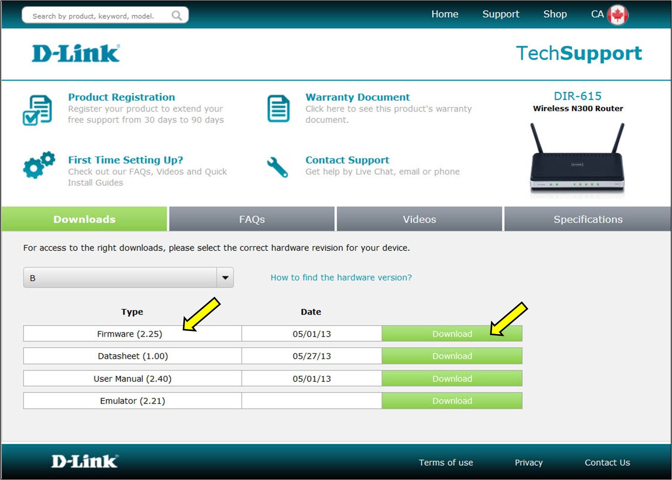Open the Contact Support link
The width and height of the screenshot is (672, 480).
347,160
